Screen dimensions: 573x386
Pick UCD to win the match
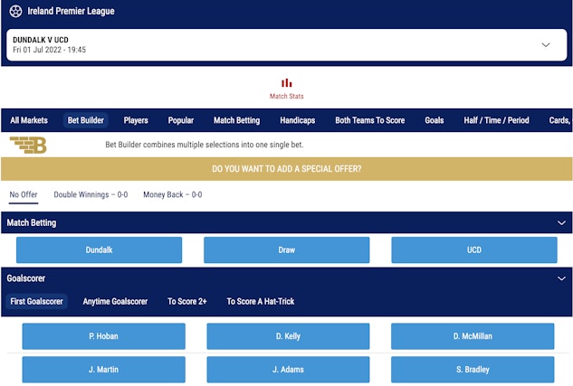[473, 249]
